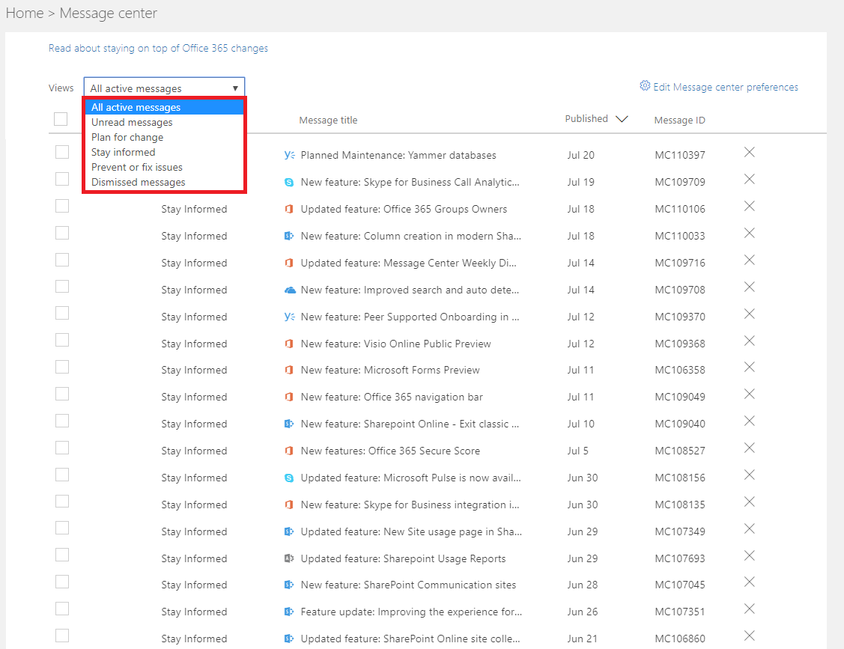Pick Plan for change from the Views list
Screen dimensions: 844x649
coord(127,137)
